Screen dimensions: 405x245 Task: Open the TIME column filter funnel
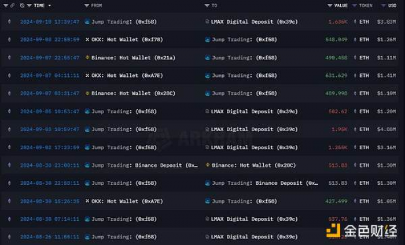(x=29, y=5)
